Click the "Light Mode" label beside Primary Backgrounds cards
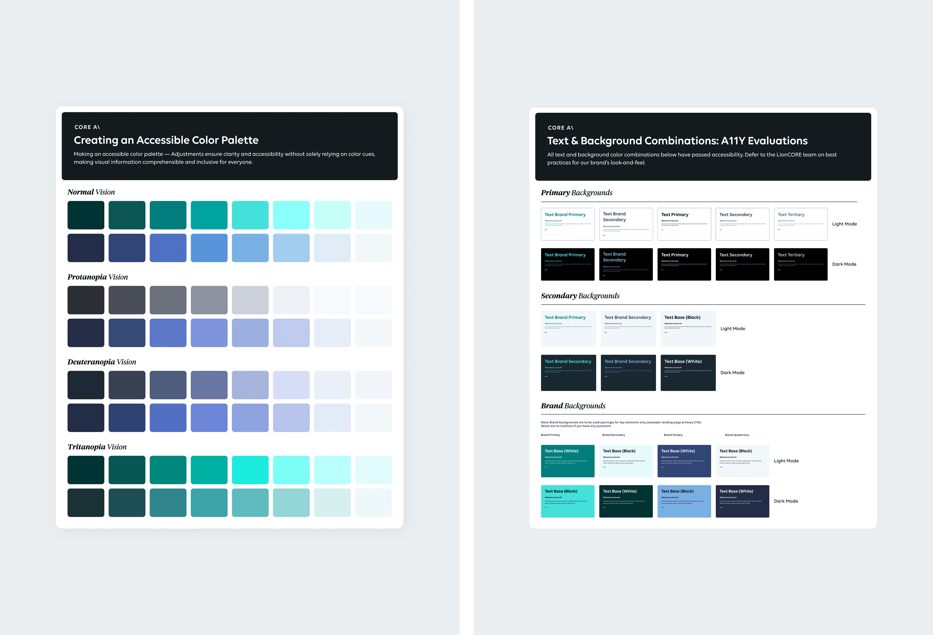The height and width of the screenshot is (635, 933). (x=844, y=224)
